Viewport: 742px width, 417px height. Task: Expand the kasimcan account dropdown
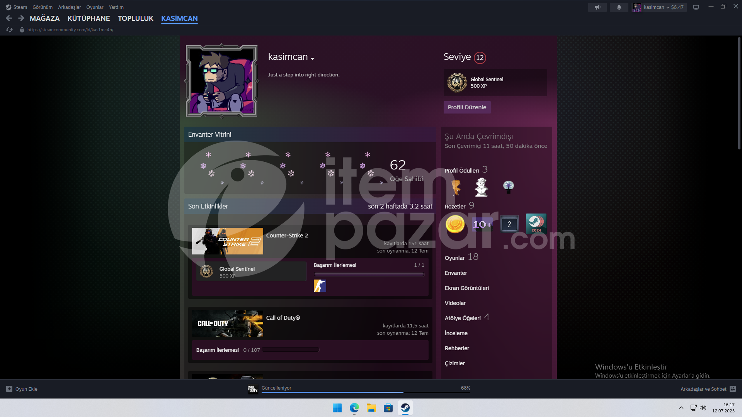(659, 7)
